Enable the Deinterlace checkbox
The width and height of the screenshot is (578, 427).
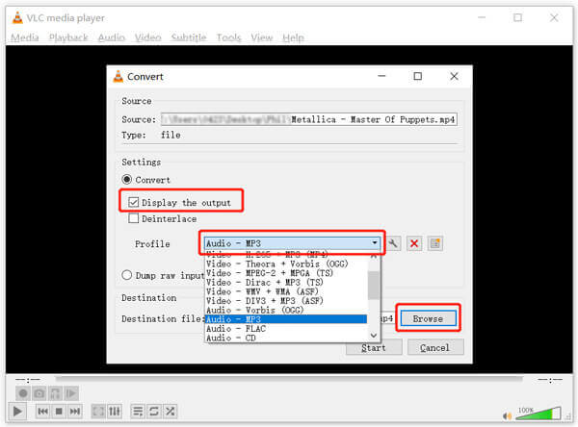[134, 218]
